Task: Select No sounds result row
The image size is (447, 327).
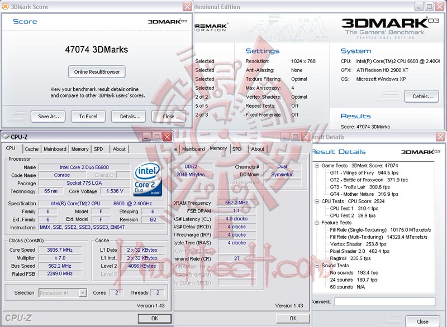Action: pyautogui.click(x=354, y=273)
